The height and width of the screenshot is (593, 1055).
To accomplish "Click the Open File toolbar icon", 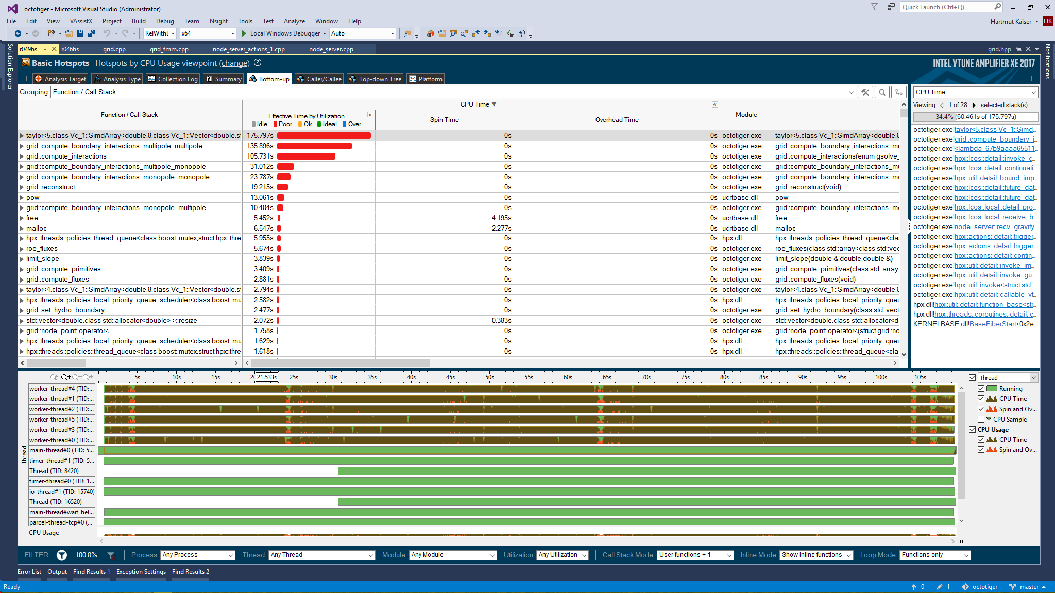I will [x=69, y=33].
